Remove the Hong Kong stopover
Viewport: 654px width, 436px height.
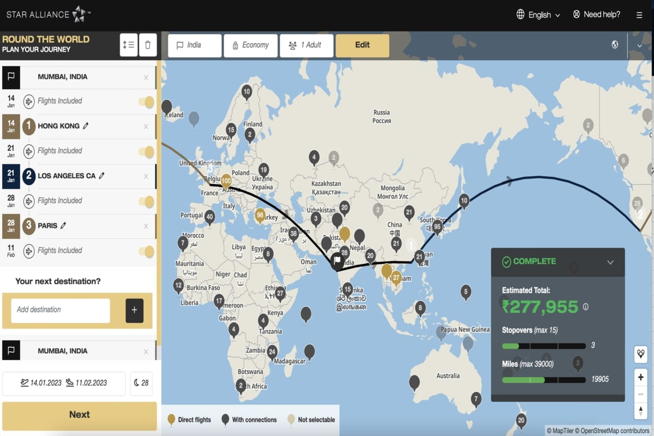click(146, 126)
